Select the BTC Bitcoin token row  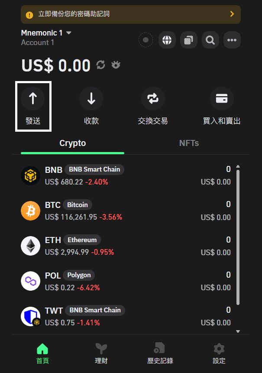(126, 211)
